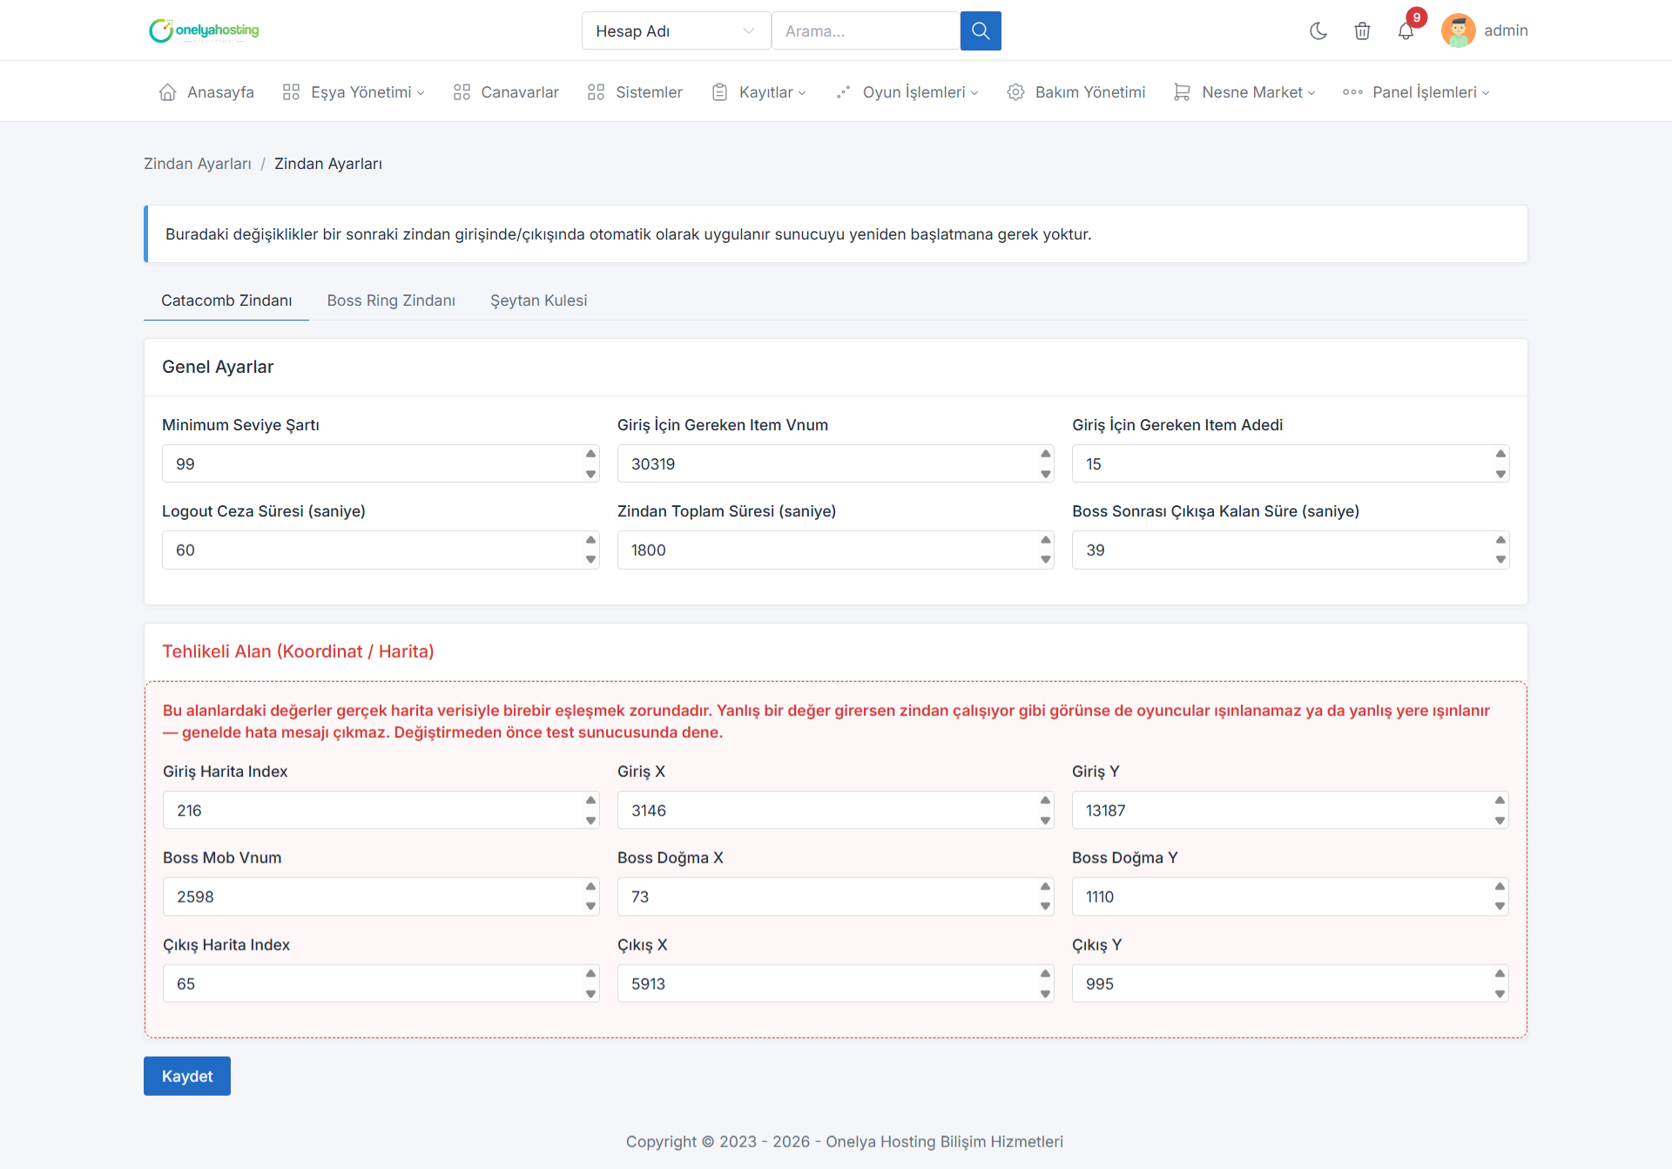1672x1169 pixels.
Task: Decrease Giriş İçin Gereken Item Vnum value
Action: (1046, 474)
